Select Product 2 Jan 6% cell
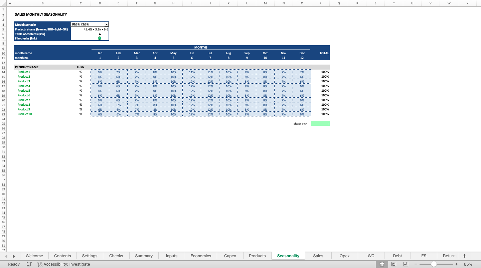This screenshot has height=268, width=481. (x=100, y=77)
